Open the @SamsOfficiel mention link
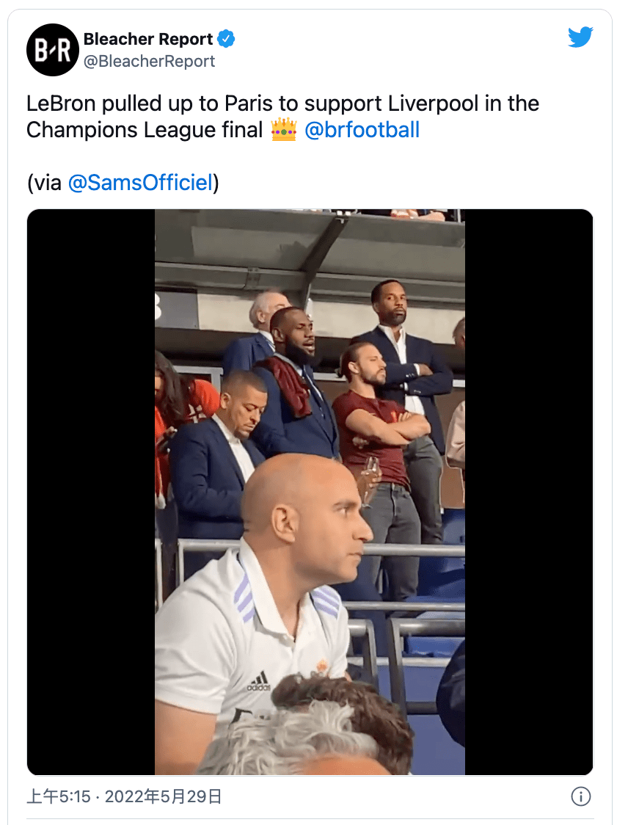The width and height of the screenshot is (628, 825). click(x=140, y=183)
